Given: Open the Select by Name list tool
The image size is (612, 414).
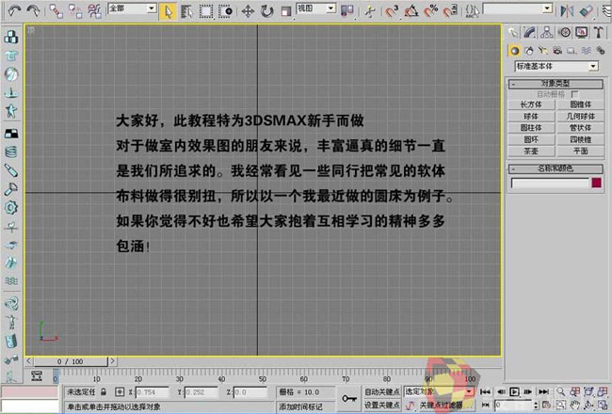Looking at the screenshot, I should [187, 11].
